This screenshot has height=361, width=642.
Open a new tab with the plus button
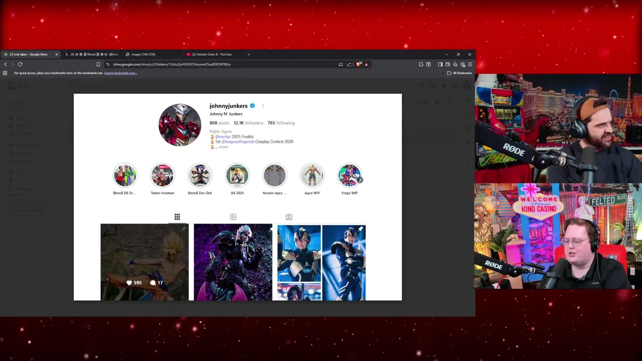click(248, 54)
